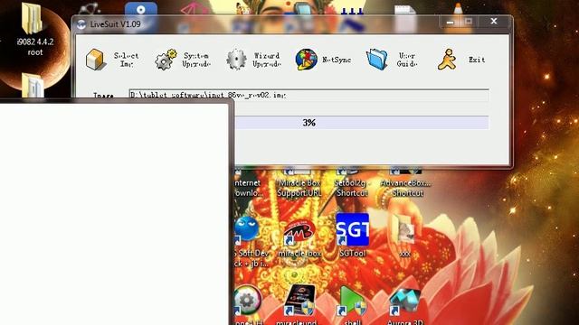This screenshot has width=579, height=325.
Task: Open the shell desktop shortcut
Action: point(352,305)
